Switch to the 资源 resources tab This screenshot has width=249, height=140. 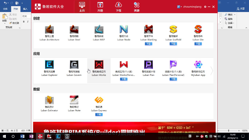(137, 7)
